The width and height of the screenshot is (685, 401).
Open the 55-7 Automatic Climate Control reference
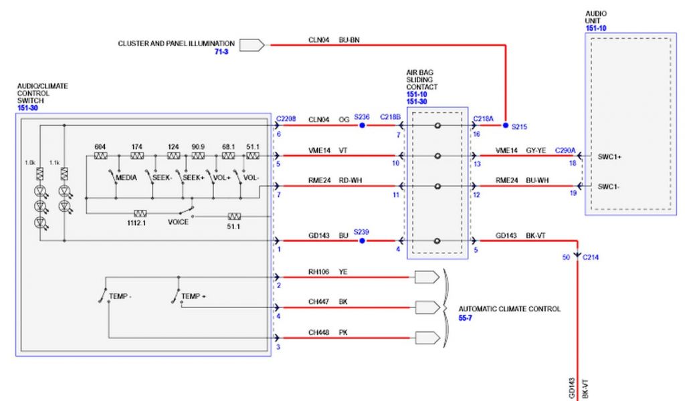click(466, 317)
